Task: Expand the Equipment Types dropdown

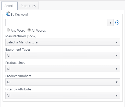Action: pos(62,55)
